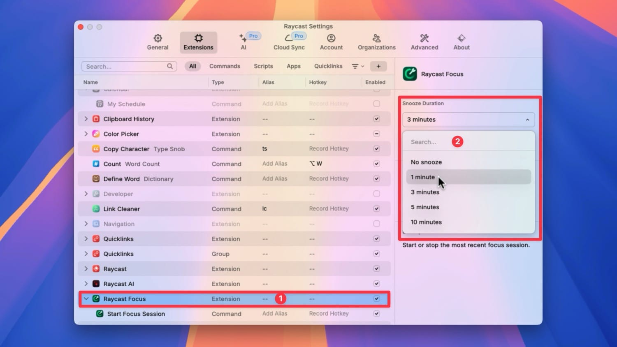Expand the Navigation extension
Screen dimensions: 617x347
pos(86,224)
